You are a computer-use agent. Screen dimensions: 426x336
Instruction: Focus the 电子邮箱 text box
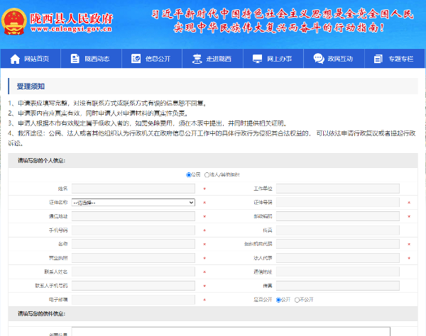(x=133, y=299)
